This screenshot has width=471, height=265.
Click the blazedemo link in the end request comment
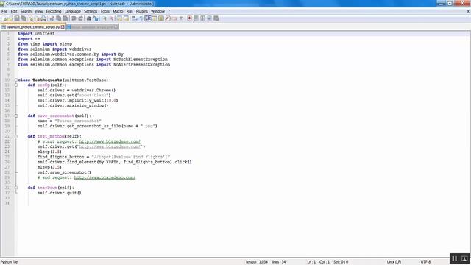click(105, 177)
